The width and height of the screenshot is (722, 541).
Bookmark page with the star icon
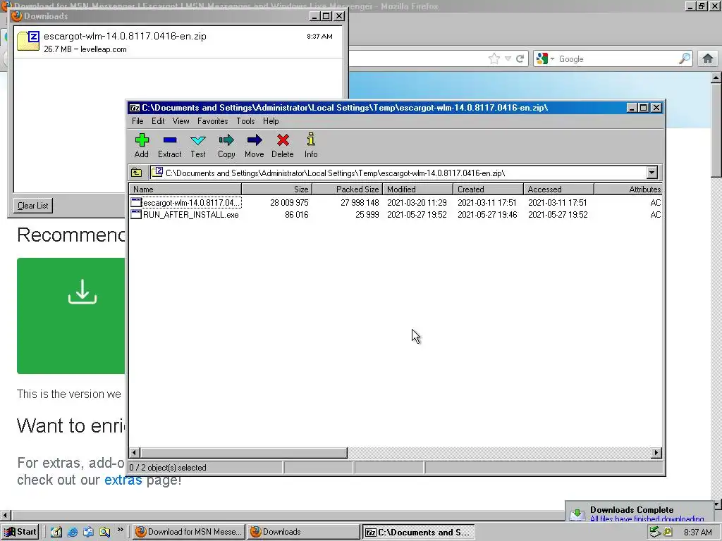coord(494,58)
